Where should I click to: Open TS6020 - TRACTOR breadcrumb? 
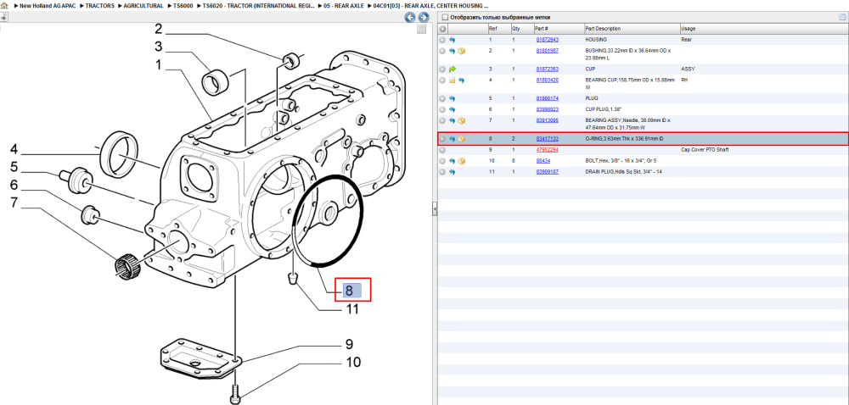[258, 5]
